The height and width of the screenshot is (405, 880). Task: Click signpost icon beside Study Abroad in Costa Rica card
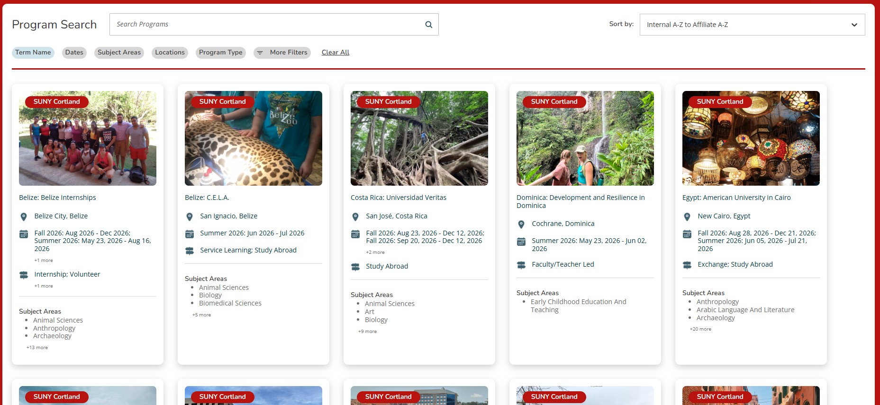(355, 267)
